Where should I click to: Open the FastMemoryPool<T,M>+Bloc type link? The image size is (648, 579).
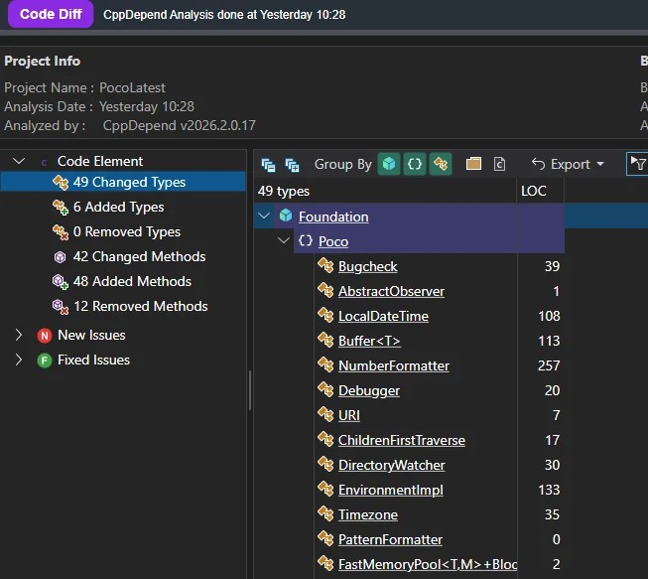pyautogui.click(x=428, y=564)
